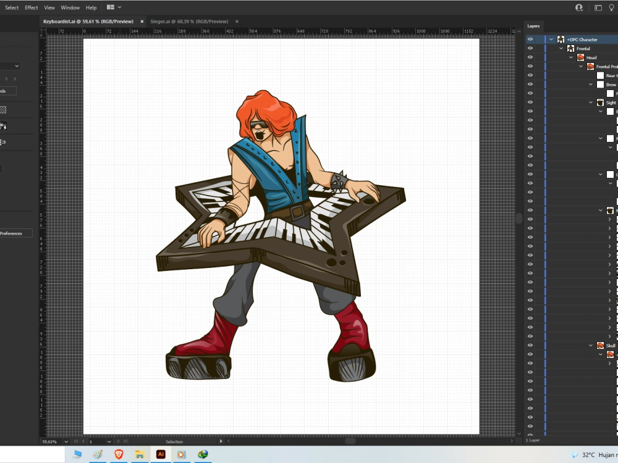Click the Frontal Profile layer thumbnail icon
The width and height of the screenshot is (618, 463).
[590, 66]
